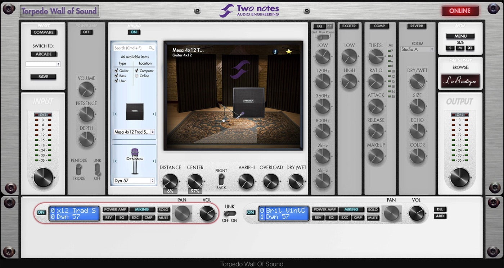Expand the EQ section double-arrow button
The width and height of the screenshot is (504, 268).
[x=329, y=26]
